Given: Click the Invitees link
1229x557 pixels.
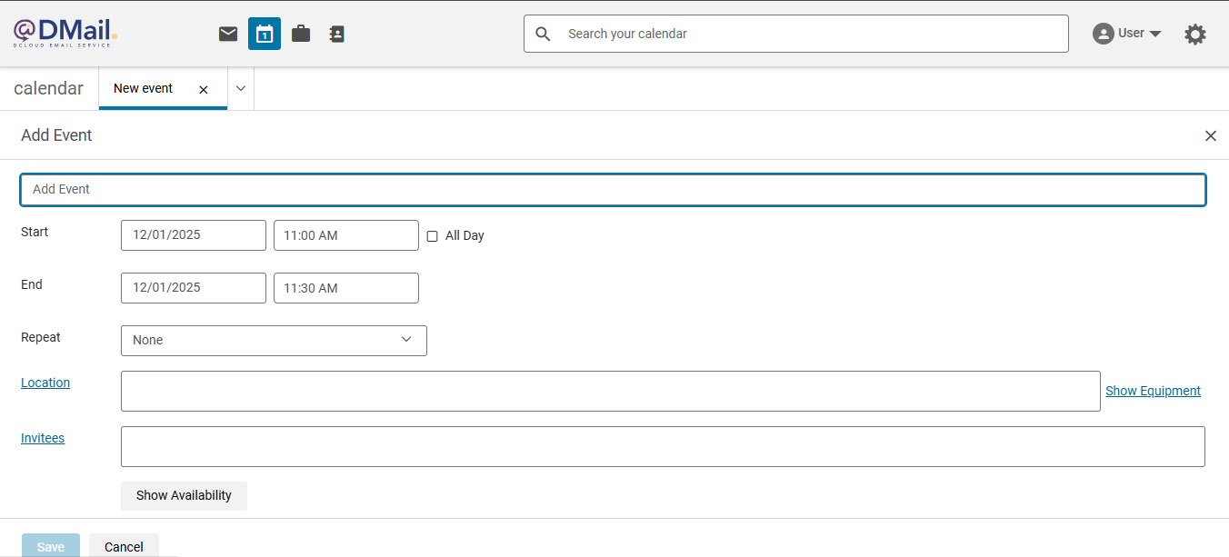Looking at the screenshot, I should point(43,438).
